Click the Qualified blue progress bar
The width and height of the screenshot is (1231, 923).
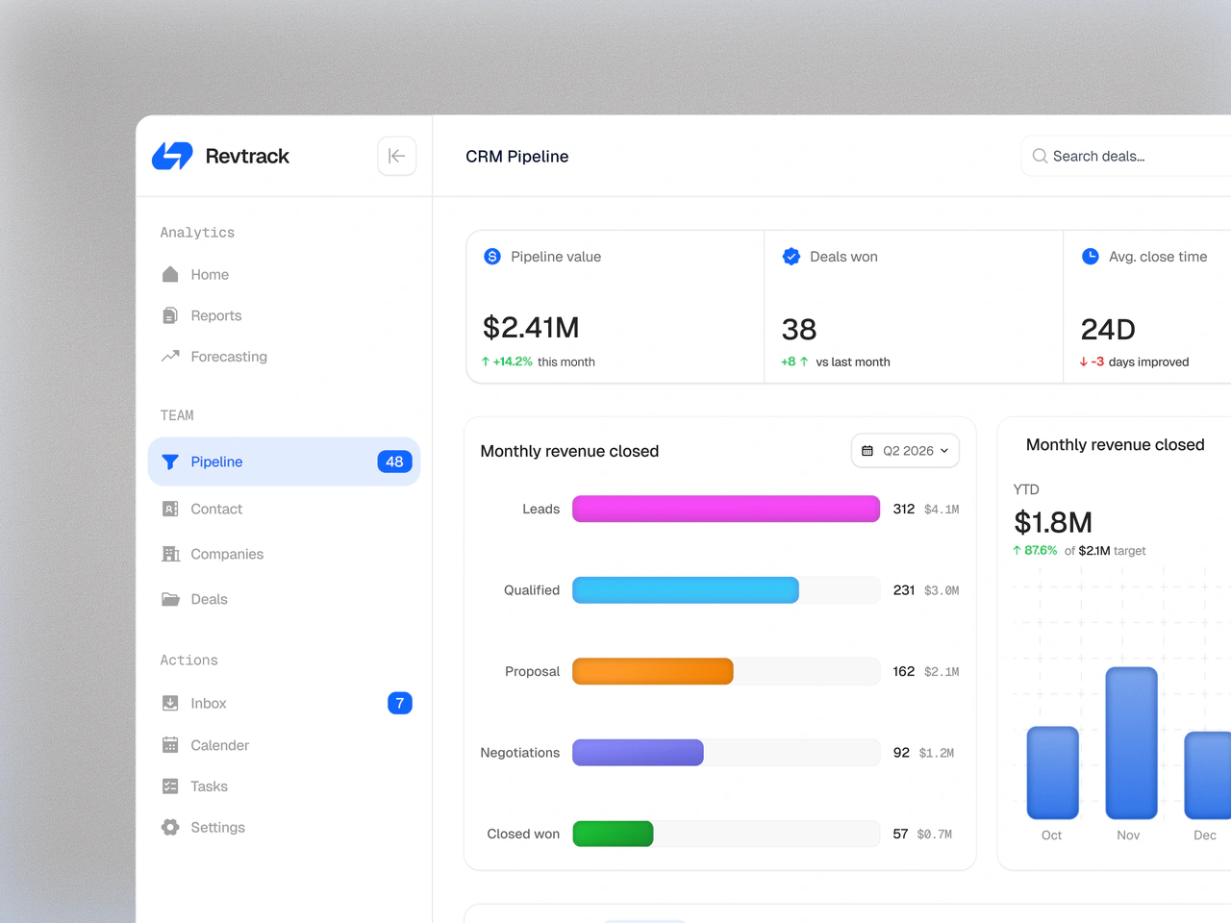(686, 590)
